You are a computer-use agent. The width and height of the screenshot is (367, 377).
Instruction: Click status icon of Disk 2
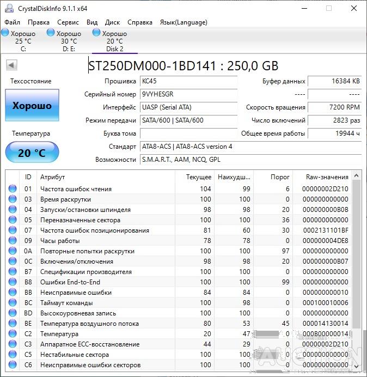tap(96, 33)
